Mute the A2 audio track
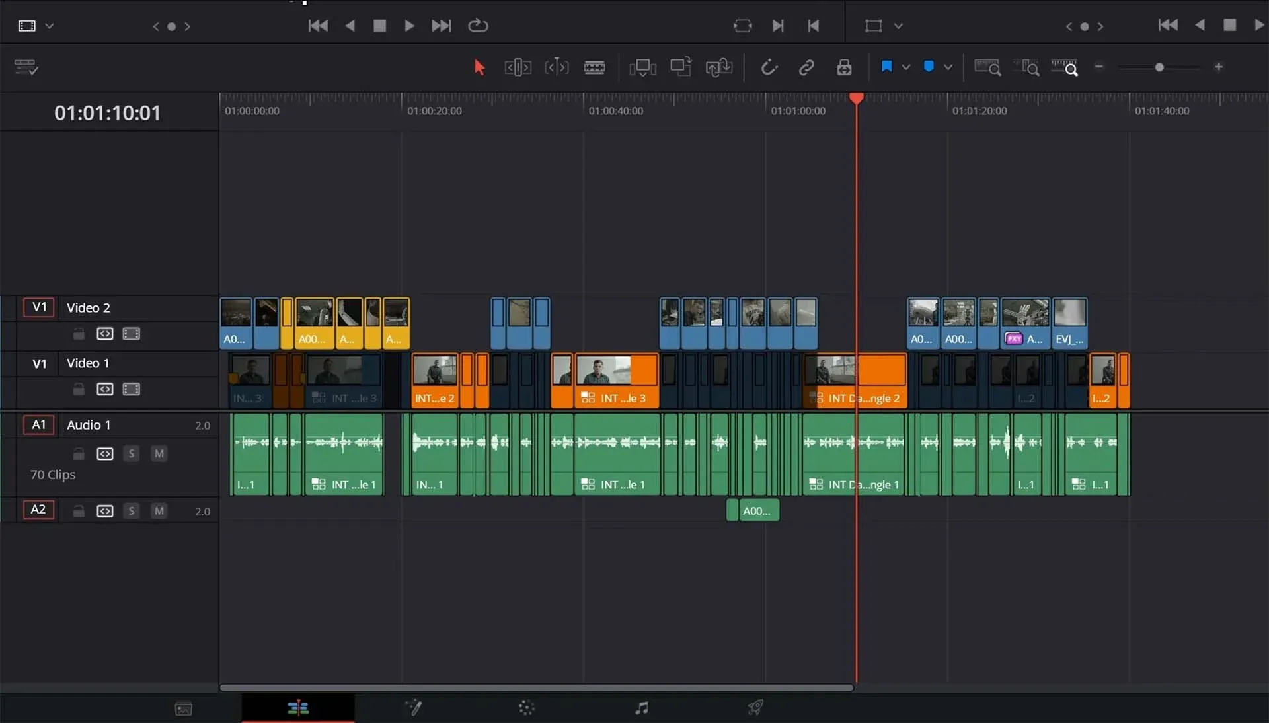1269x723 pixels. click(159, 511)
